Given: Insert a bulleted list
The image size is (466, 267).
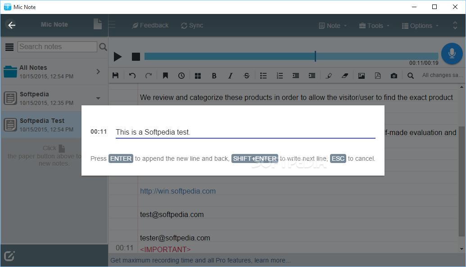Looking at the screenshot, I should pyautogui.click(x=263, y=76).
